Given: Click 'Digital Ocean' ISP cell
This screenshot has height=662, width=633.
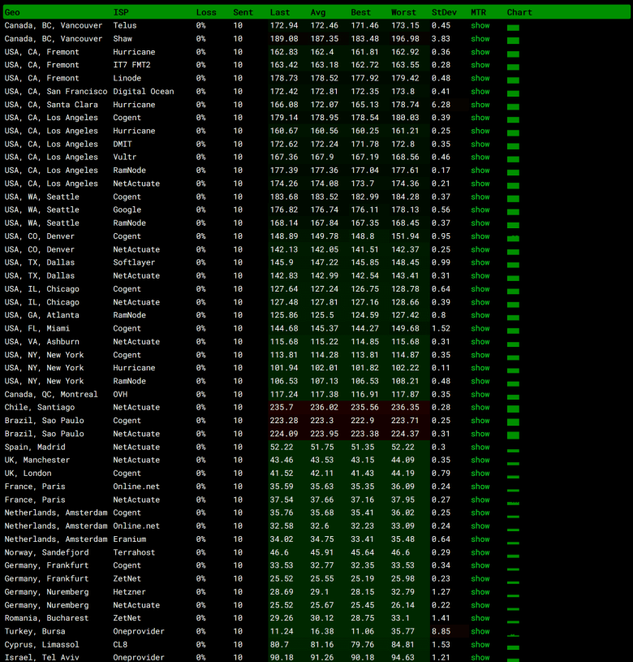Looking at the screenshot, I should coord(144,91).
